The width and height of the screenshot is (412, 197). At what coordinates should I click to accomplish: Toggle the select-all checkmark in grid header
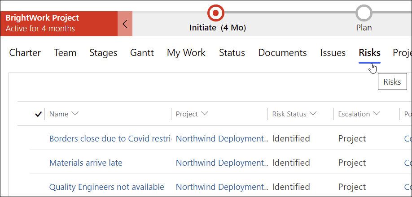click(38, 114)
